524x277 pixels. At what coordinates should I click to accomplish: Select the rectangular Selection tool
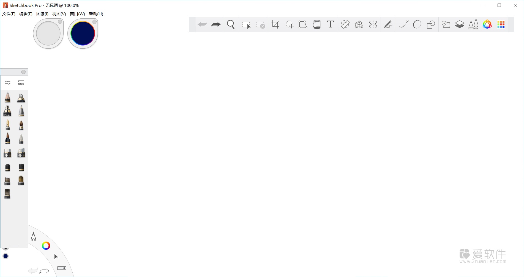coord(247,24)
